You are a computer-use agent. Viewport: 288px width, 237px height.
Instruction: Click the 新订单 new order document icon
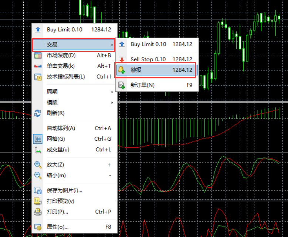122,85
